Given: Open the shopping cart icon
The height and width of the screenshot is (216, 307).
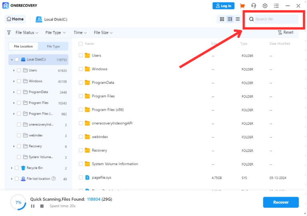Looking at the screenshot, I should pos(242,6).
